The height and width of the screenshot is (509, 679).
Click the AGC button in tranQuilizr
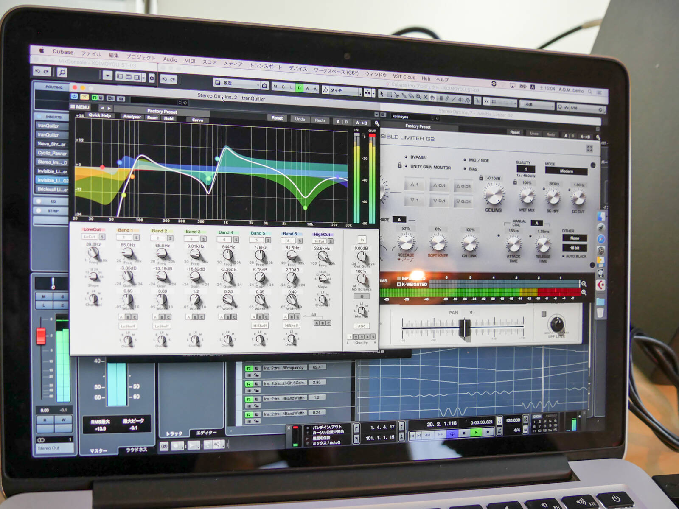[x=362, y=326]
